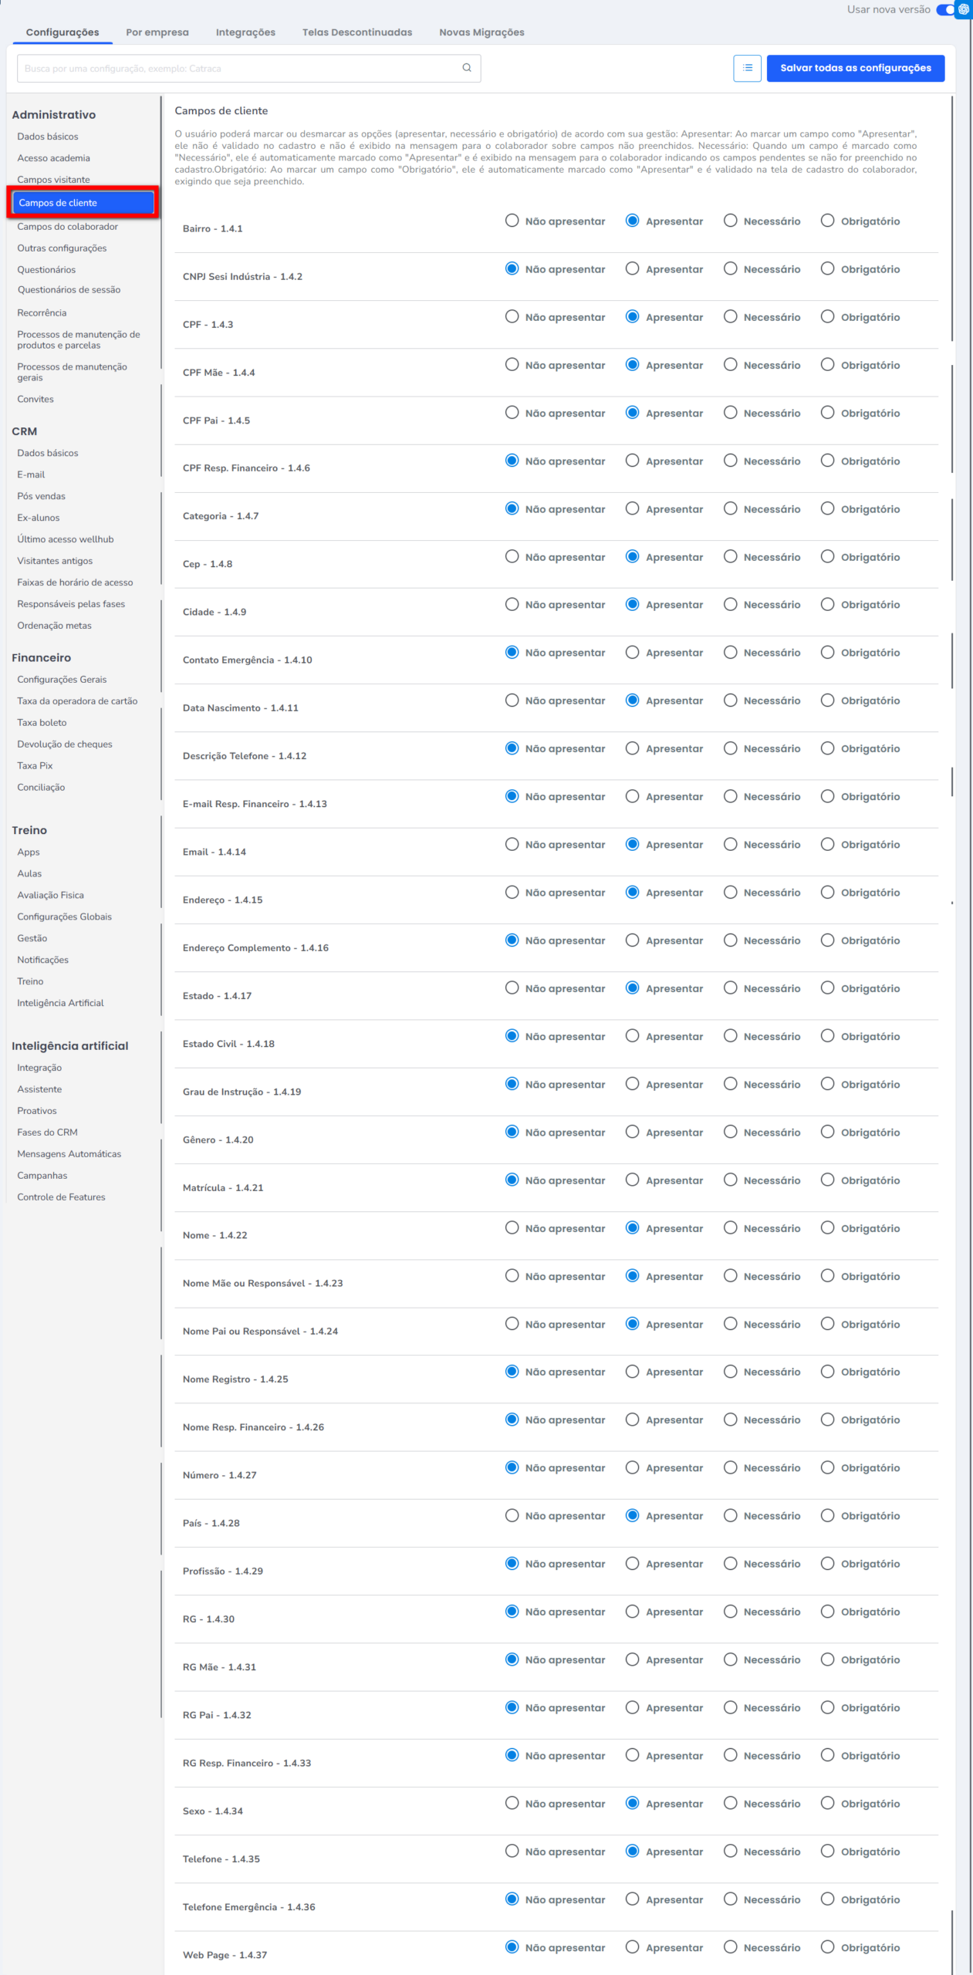
Task: Select 'Apresentar' for CNPJ Sesi Indústria
Action: pos(632,269)
